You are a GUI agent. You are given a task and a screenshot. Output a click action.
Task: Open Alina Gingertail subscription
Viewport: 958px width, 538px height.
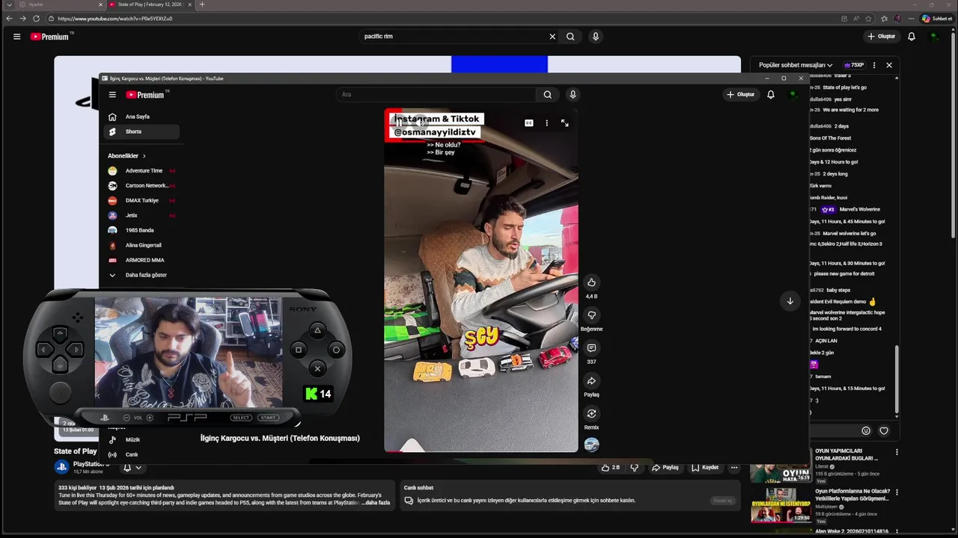tap(142, 245)
